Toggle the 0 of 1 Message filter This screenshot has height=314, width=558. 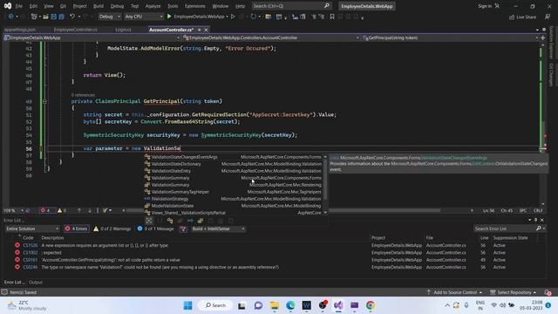point(155,229)
